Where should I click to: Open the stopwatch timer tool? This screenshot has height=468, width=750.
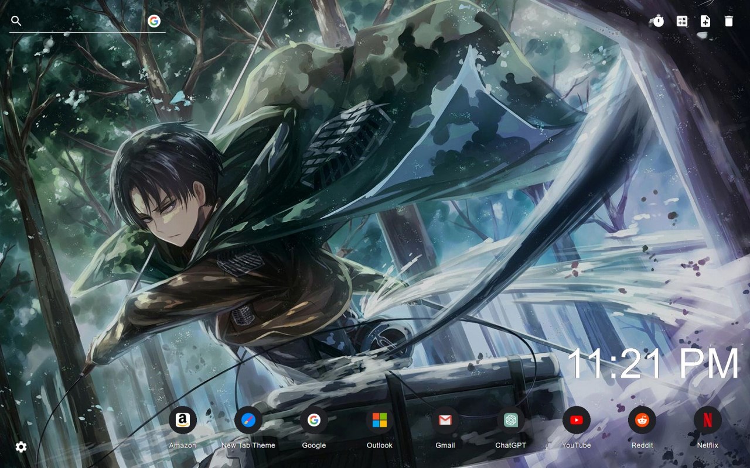(x=659, y=21)
